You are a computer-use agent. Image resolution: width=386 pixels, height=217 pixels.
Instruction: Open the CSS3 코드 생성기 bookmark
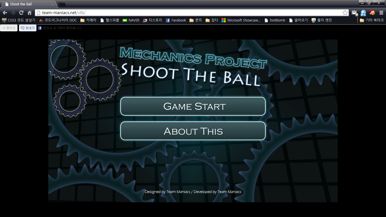[x=19, y=20]
